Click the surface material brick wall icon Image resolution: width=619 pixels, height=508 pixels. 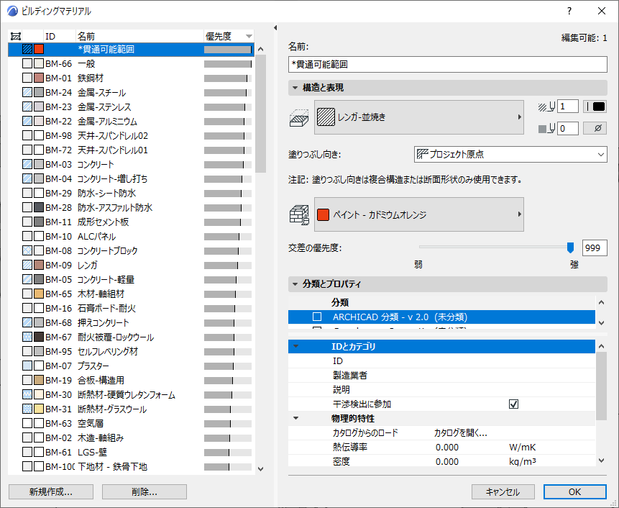coord(299,215)
